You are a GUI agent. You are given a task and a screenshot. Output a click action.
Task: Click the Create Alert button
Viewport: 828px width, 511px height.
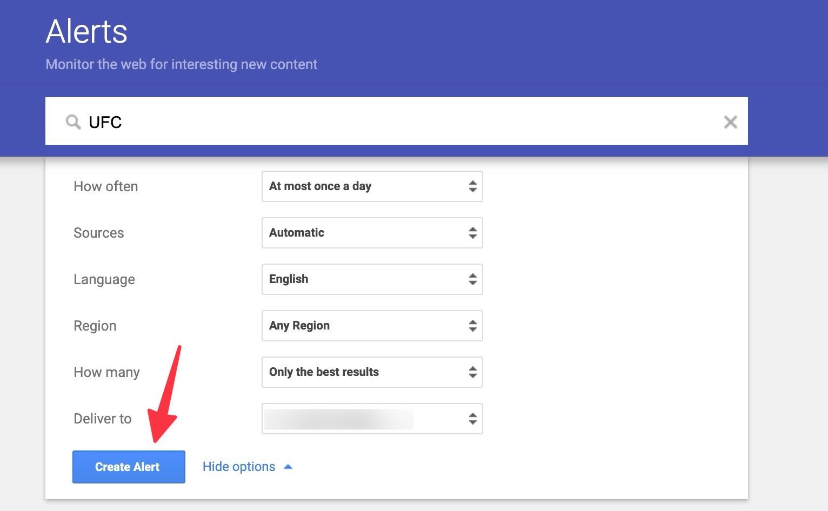coord(129,467)
